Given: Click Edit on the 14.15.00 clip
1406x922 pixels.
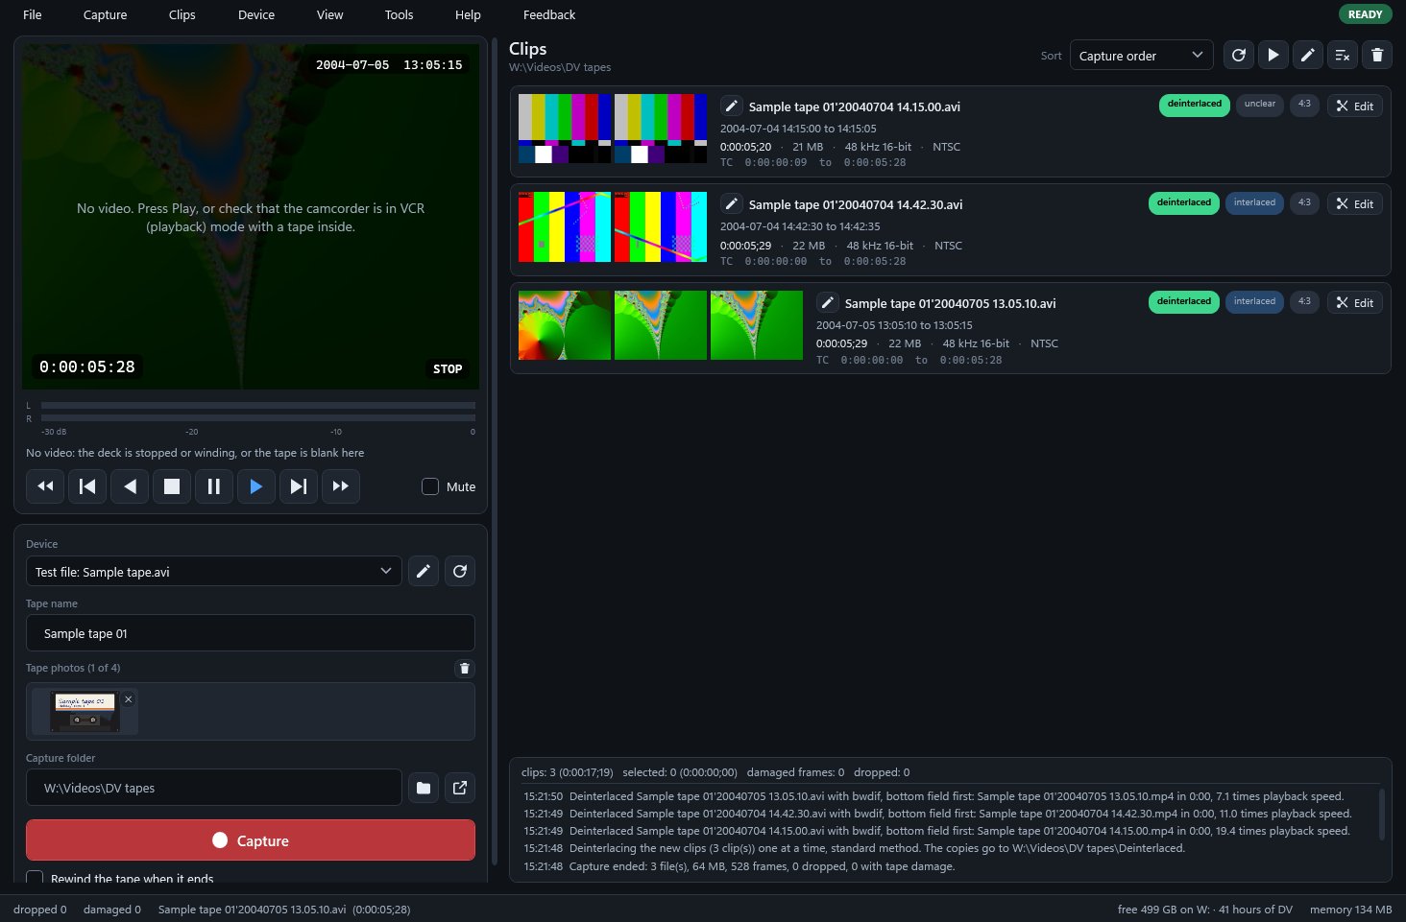Looking at the screenshot, I should coord(1355,106).
